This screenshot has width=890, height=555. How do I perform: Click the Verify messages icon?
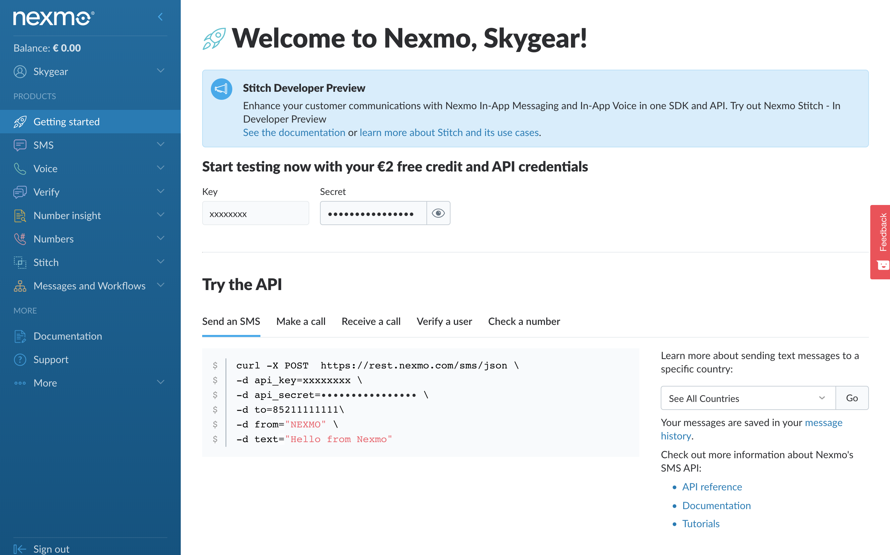point(20,192)
